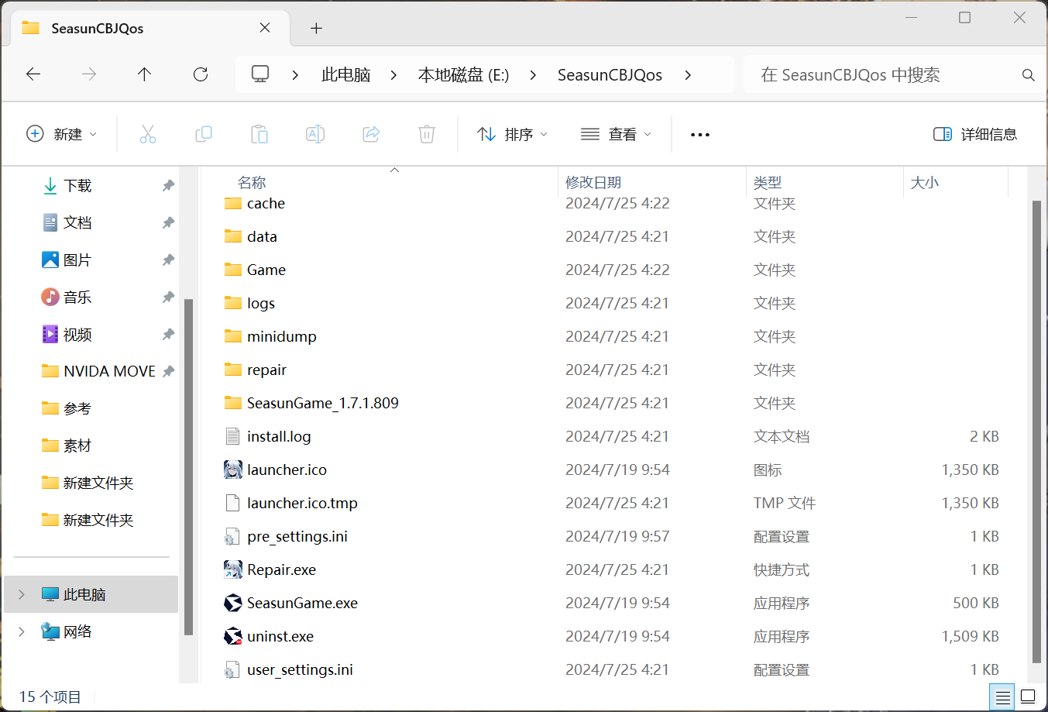Viewport: 1048px width, 712px height.
Task: Select the uninst.exe application icon
Action: [233, 636]
